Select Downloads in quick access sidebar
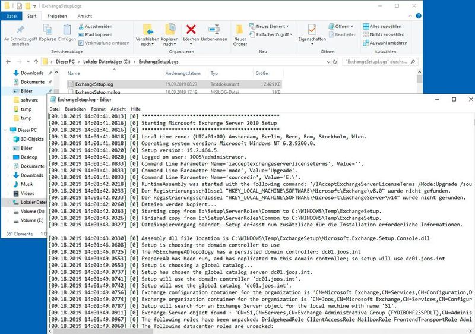The height and width of the screenshot is (334, 475). 32,73
